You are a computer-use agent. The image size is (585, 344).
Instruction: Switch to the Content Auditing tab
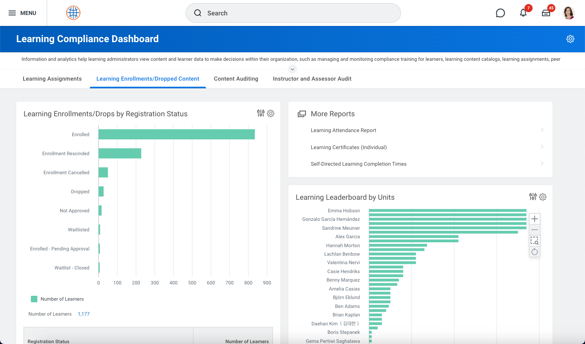click(236, 79)
